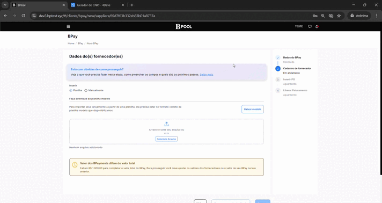Switch to the BPool browser tab
Image resolution: width=382 pixels, height=203 pixels.
39,5
